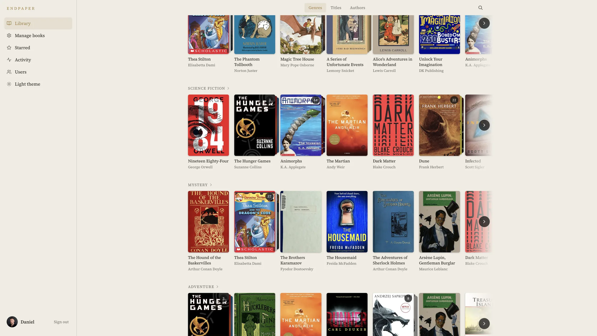The height and width of the screenshot is (336, 597).
Task: Open The Hunger Games cover in Science Fiction
Action: pyautogui.click(x=255, y=125)
